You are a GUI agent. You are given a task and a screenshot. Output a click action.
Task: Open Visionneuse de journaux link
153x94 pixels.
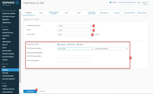127,2
